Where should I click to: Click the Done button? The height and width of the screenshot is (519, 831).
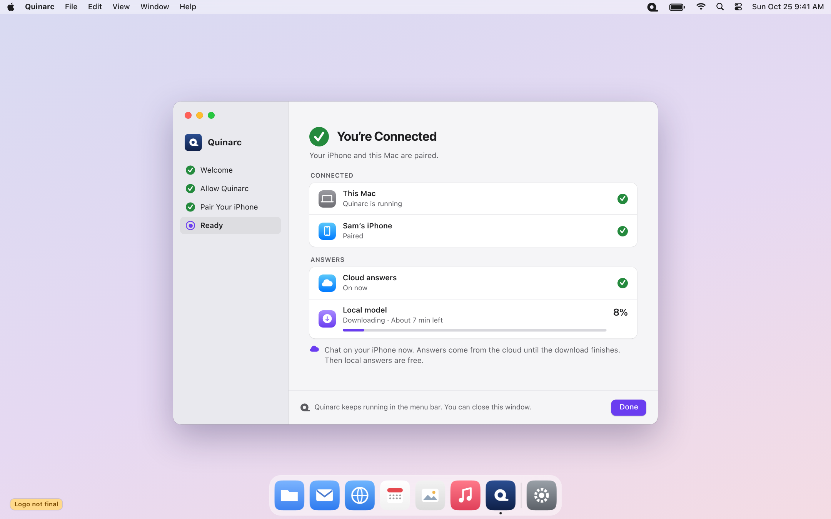629,408
